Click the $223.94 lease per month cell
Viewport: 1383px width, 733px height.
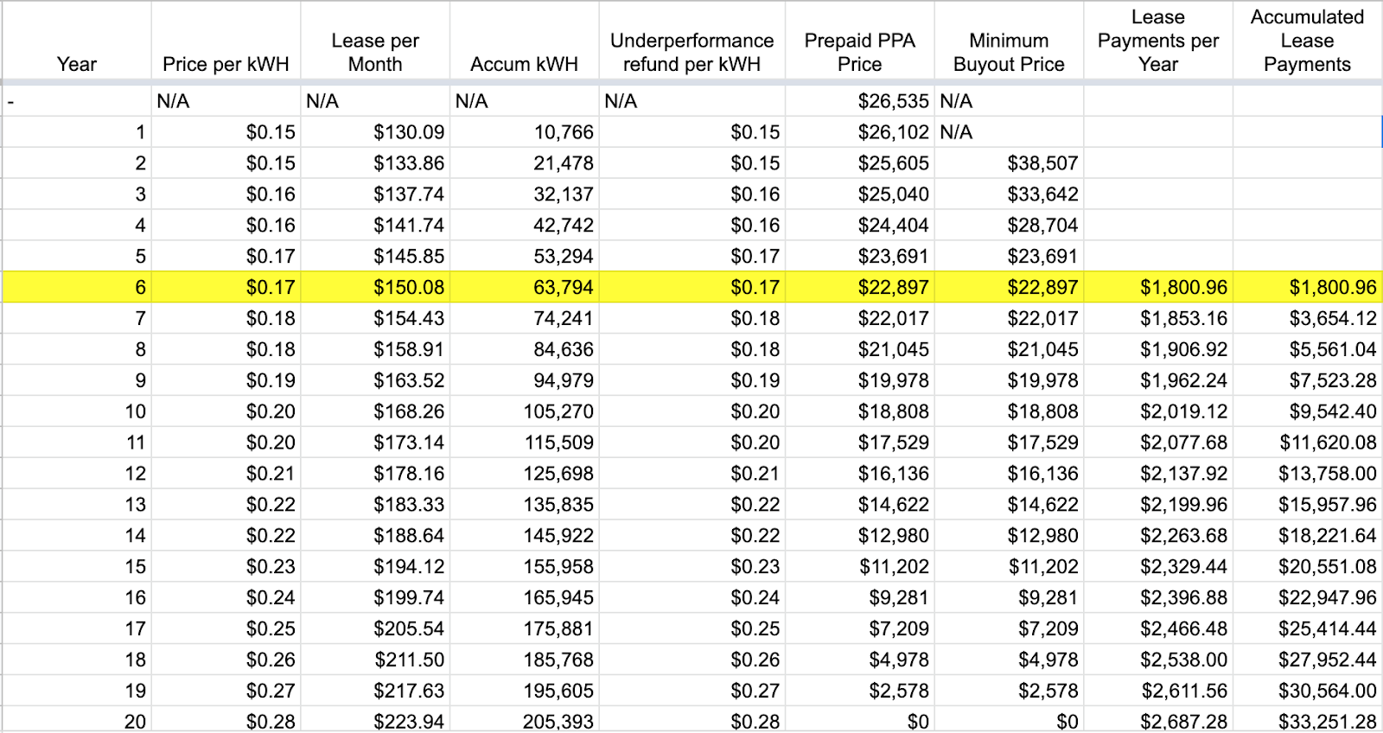375,721
